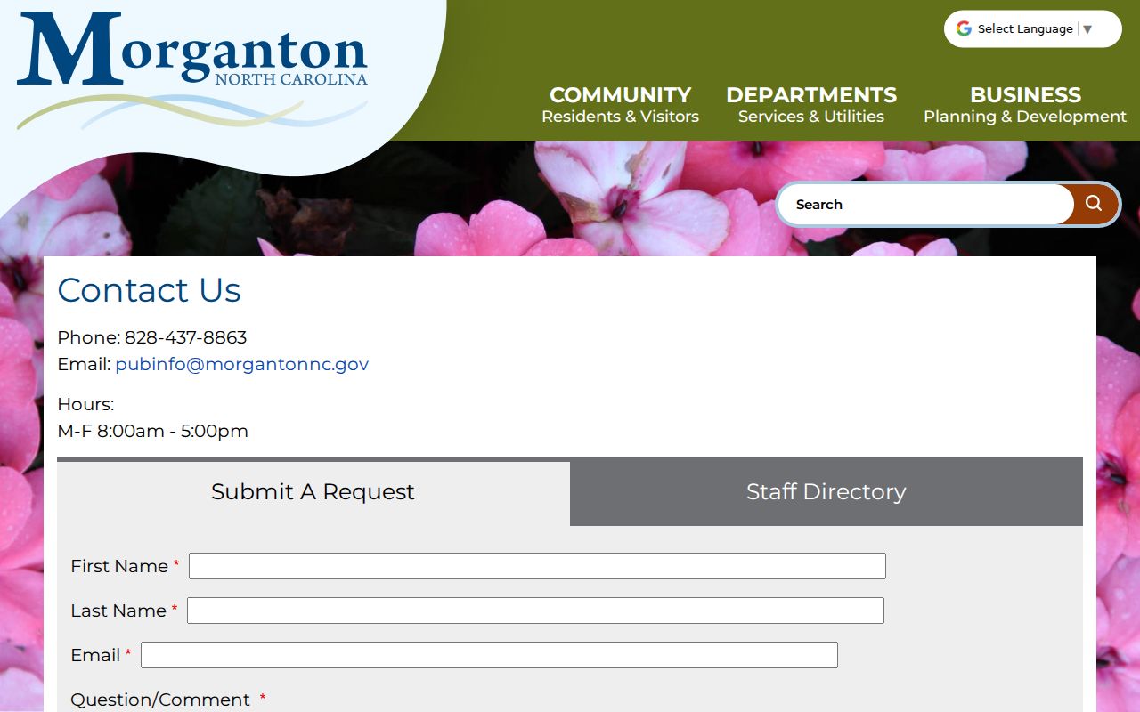The height and width of the screenshot is (712, 1140).
Task: Click the M-F 8:00am - 5:00pm hours text
Action: point(152,431)
